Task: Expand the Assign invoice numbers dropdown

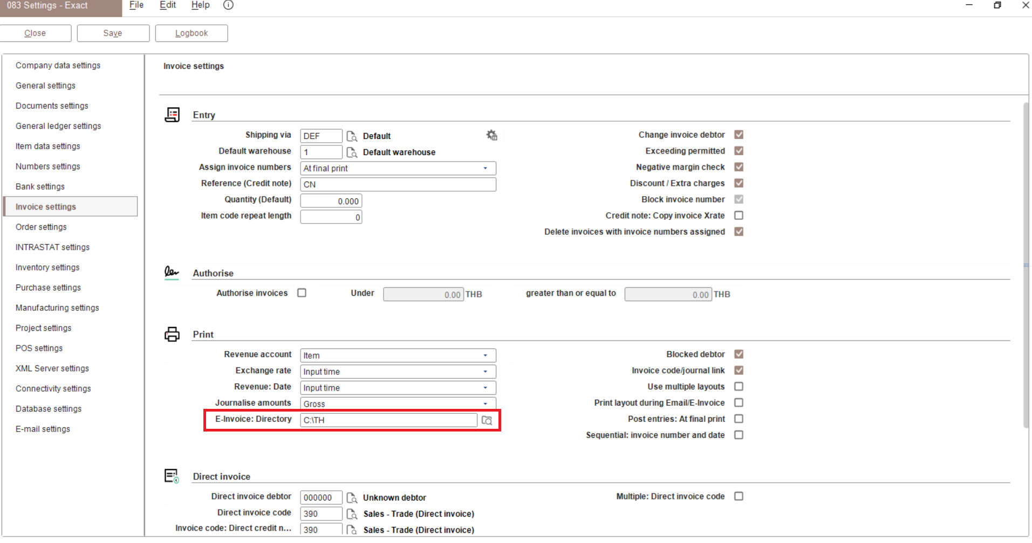Action: click(485, 169)
